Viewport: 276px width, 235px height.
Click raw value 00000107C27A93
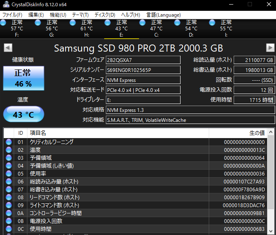point(244,181)
